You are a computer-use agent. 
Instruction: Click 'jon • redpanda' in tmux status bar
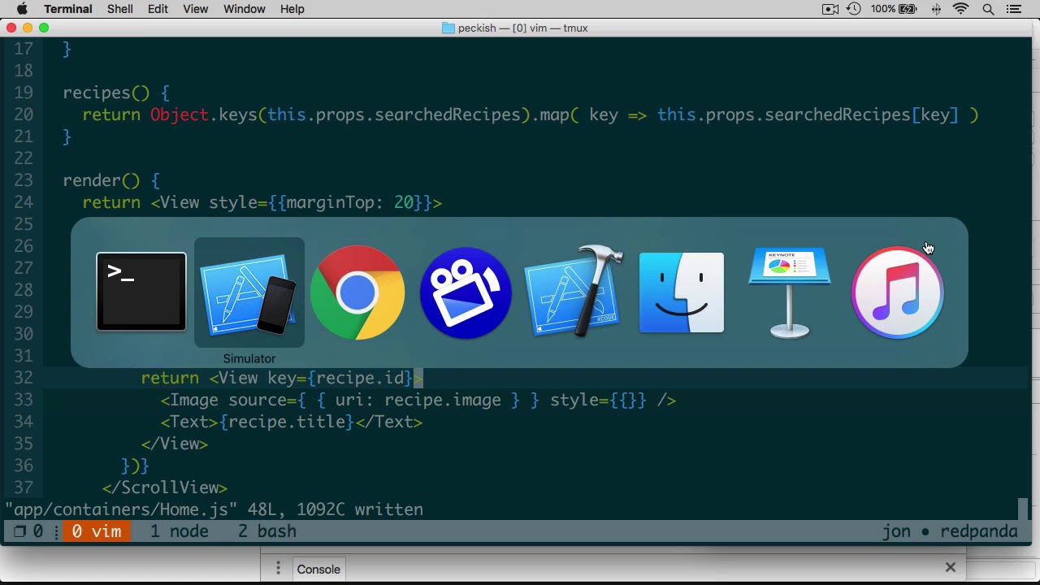tap(950, 531)
